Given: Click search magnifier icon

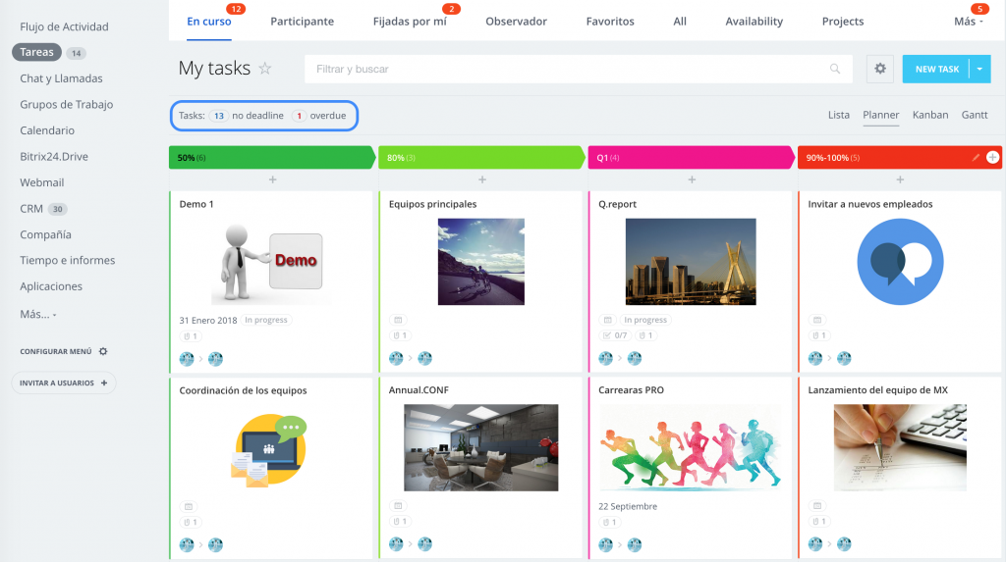Looking at the screenshot, I should (x=835, y=69).
